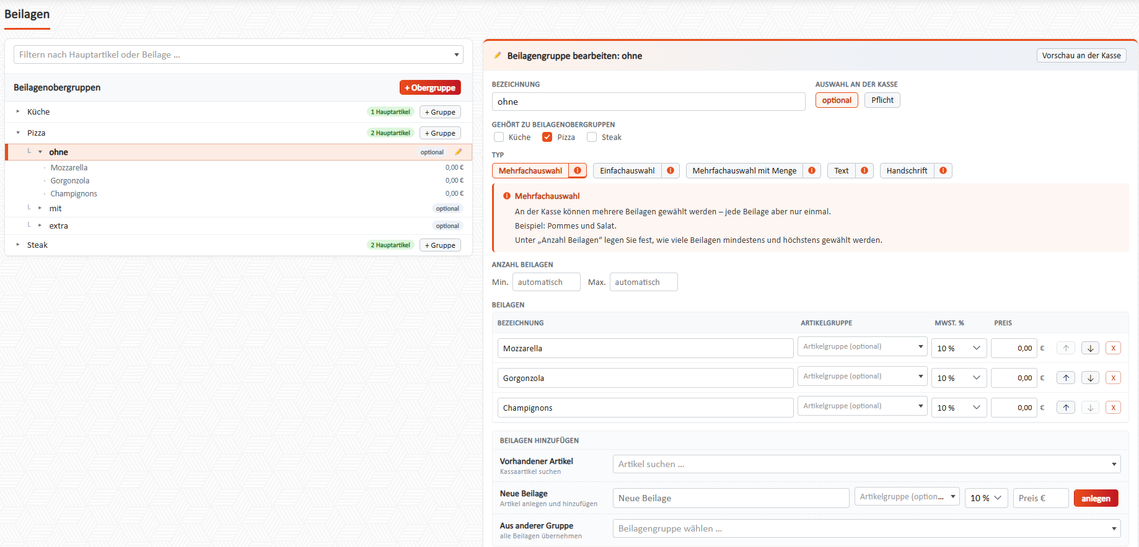This screenshot has width=1139, height=547.
Task: Choose the Einfachauswahl type
Action: pyautogui.click(x=627, y=170)
